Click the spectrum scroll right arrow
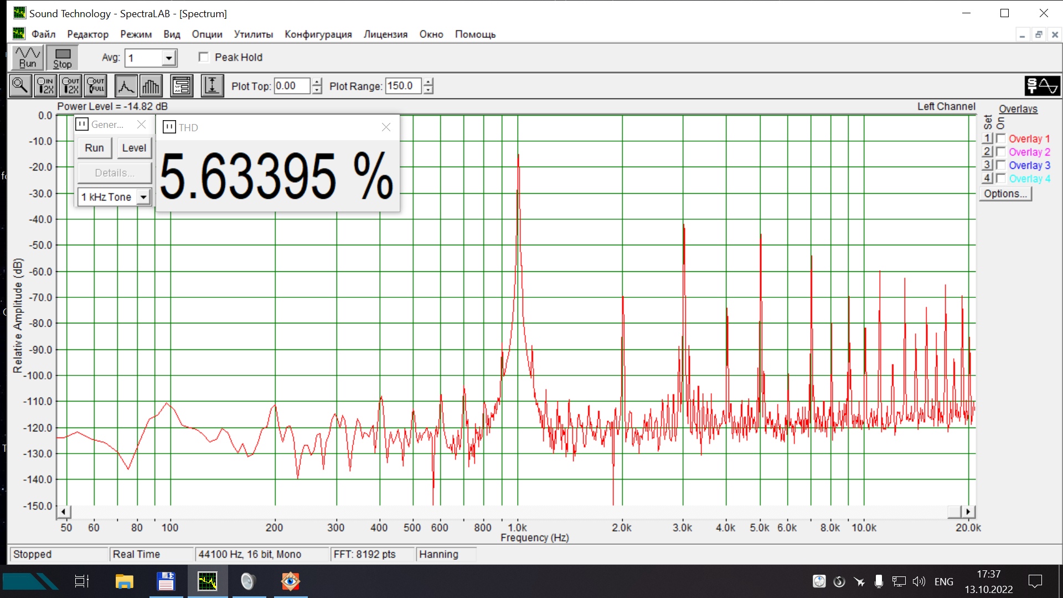Screen dimensions: 1063x598 point(968,512)
